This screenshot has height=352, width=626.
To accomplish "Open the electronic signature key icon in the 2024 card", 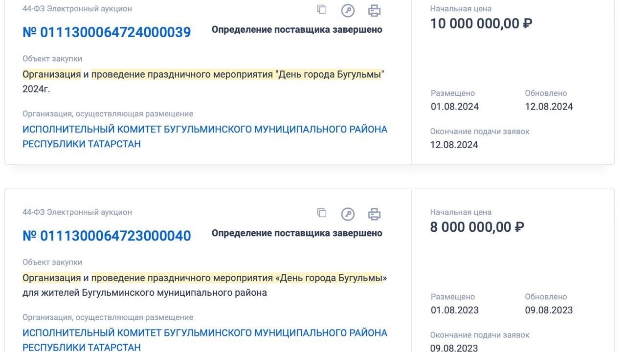I will pyautogui.click(x=348, y=10).
